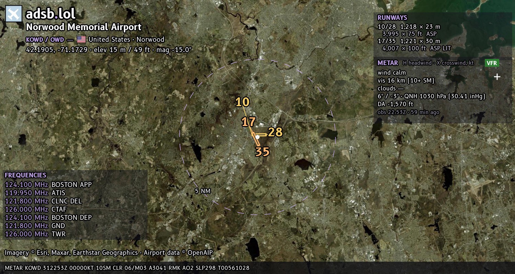
Task: Click the 124.100 MHz BOSTON DEP row
Action: click(48, 218)
